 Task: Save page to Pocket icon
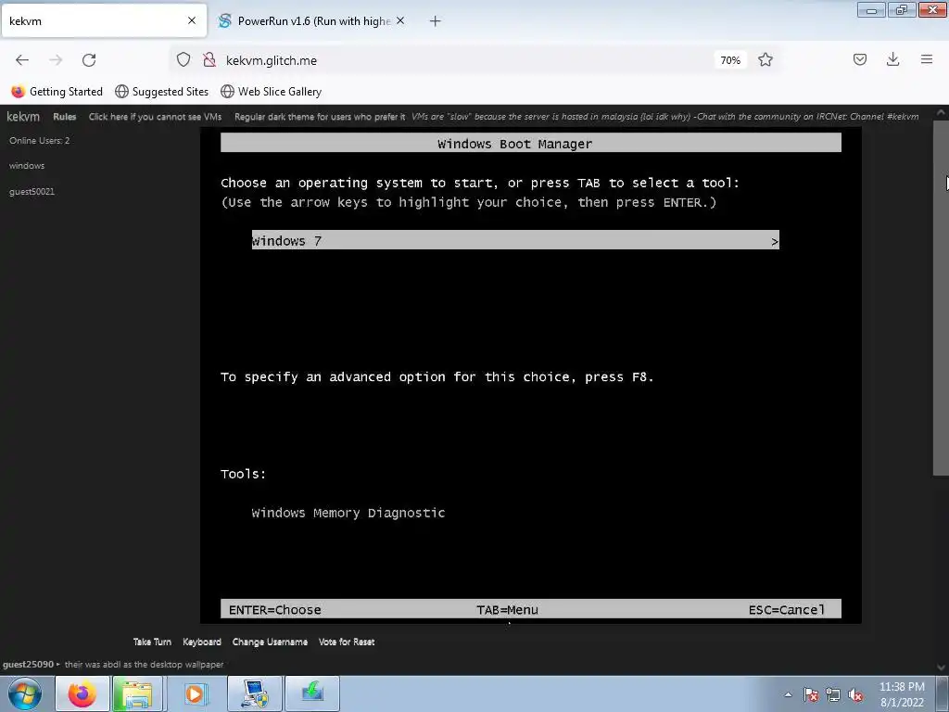point(859,59)
